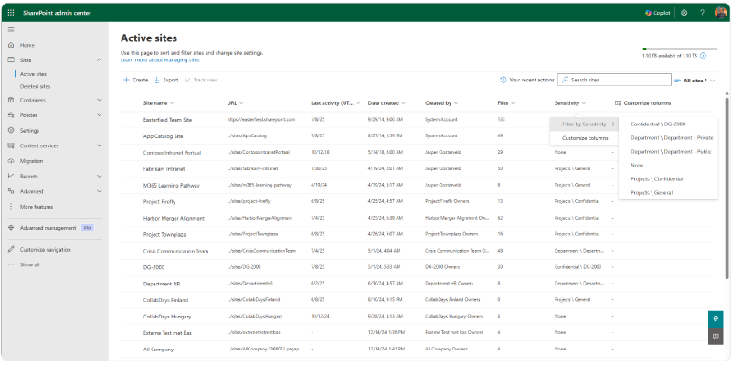Open the user profile avatar

tap(720, 12)
